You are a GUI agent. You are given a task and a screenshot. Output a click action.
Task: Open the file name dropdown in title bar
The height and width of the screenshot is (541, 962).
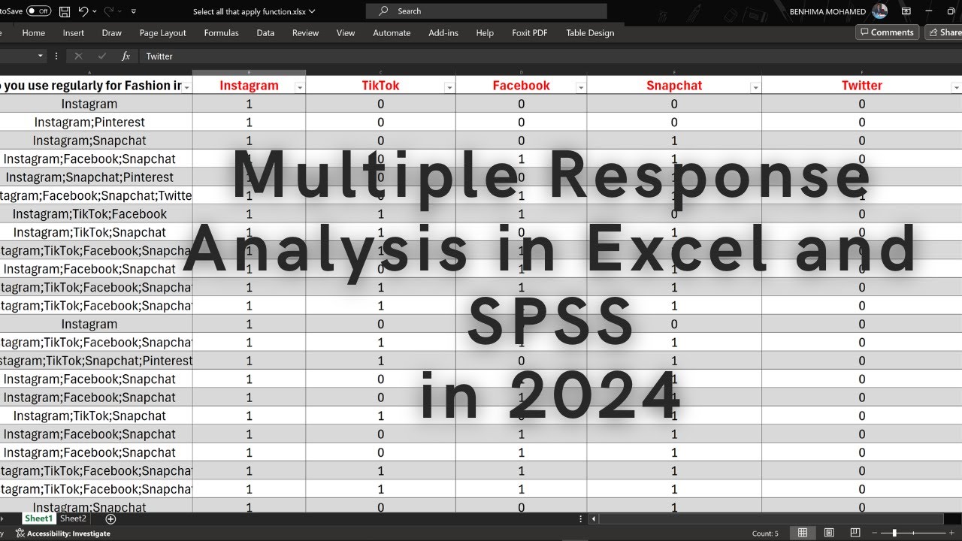tap(312, 11)
